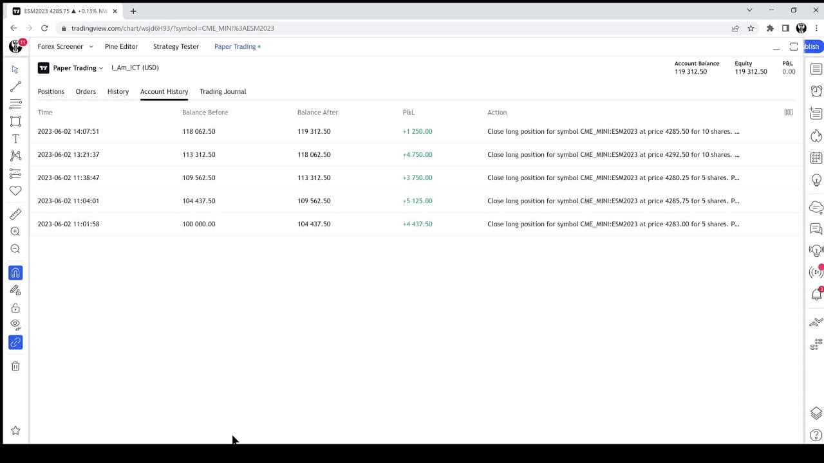Sort by the P&L column header

409,112
